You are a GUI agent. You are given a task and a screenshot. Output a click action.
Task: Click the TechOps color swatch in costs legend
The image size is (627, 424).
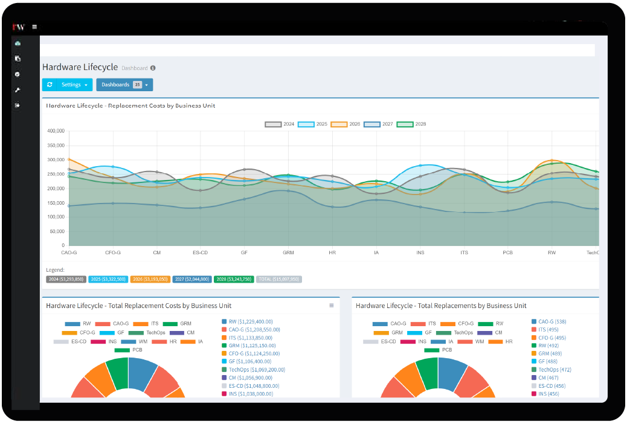136,333
